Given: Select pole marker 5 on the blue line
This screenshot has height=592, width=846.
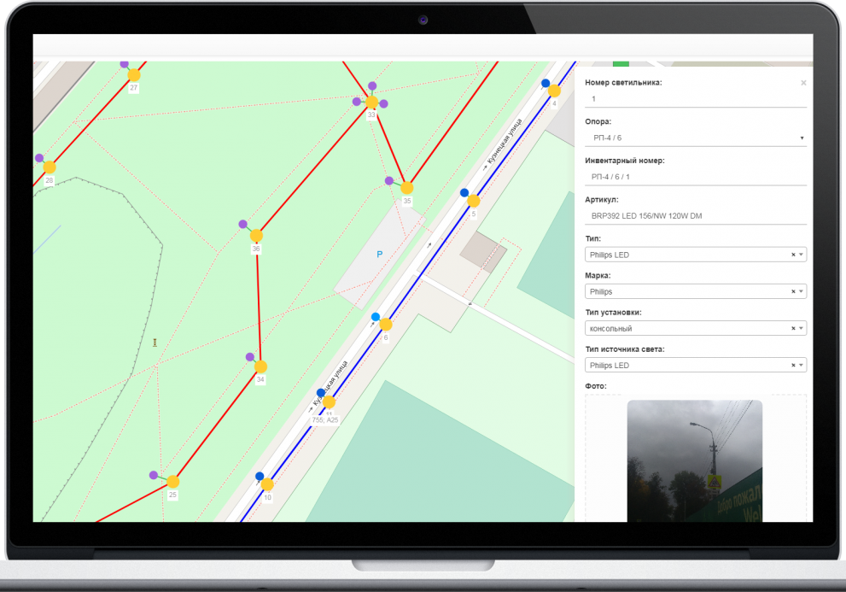Looking at the screenshot, I should [474, 202].
